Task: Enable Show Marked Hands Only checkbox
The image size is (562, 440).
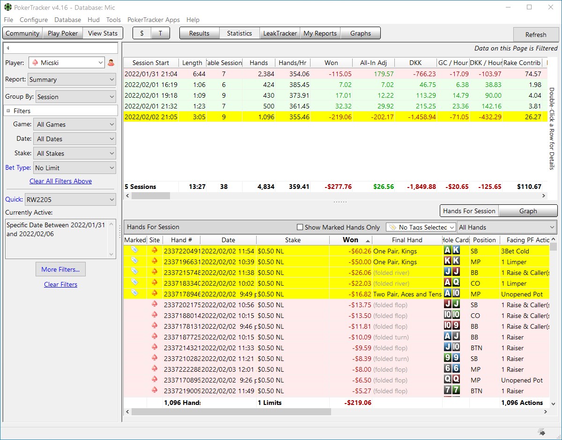Action: coord(300,227)
